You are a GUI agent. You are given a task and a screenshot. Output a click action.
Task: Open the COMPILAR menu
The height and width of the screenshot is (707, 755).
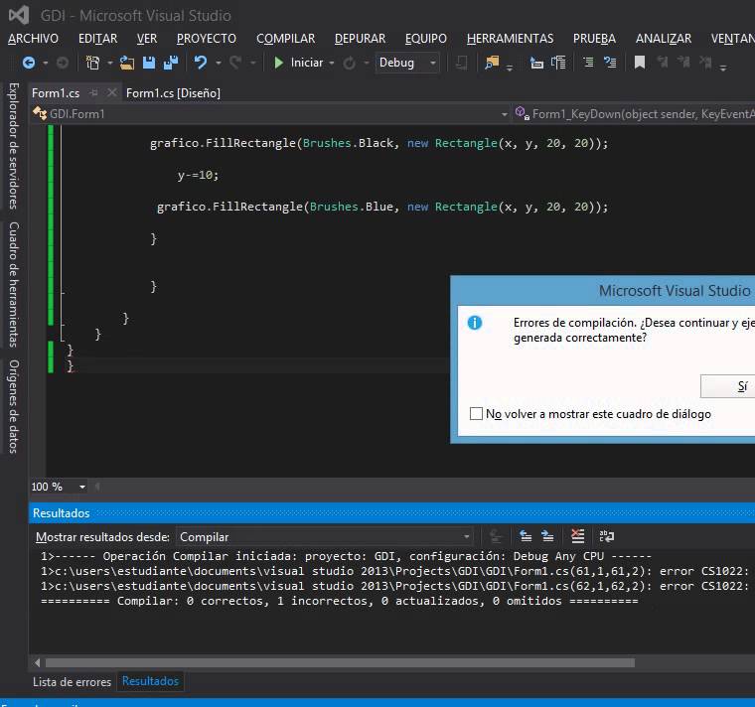coord(285,38)
